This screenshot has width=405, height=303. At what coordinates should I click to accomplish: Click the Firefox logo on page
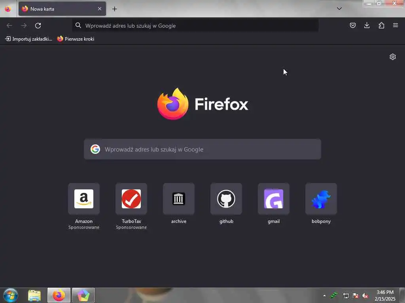pos(202,104)
